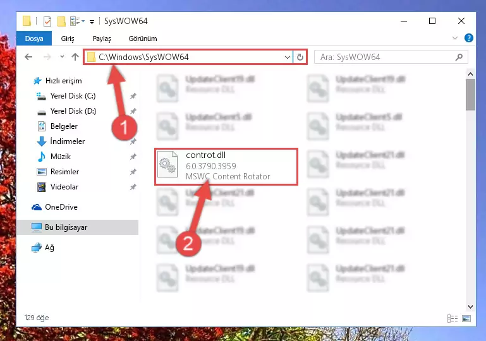The width and height of the screenshot is (486, 341).
Task: Open the Belgeler folder
Action: (x=64, y=126)
